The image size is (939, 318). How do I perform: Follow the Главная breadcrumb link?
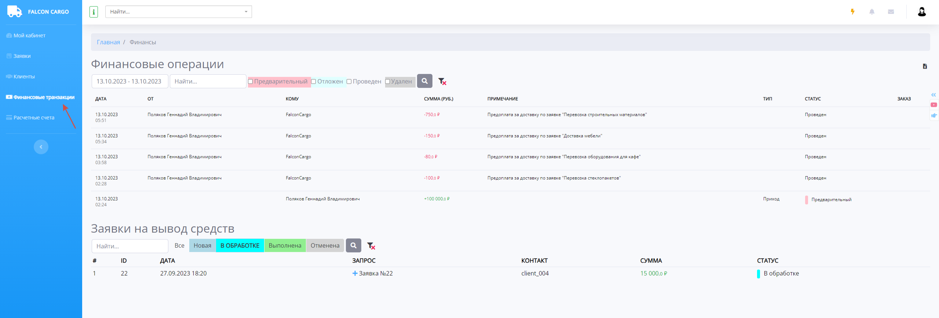tap(108, 42)
